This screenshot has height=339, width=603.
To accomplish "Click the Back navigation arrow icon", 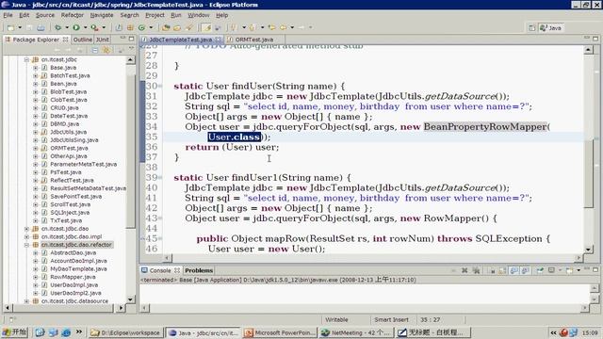I will (284, 27).
